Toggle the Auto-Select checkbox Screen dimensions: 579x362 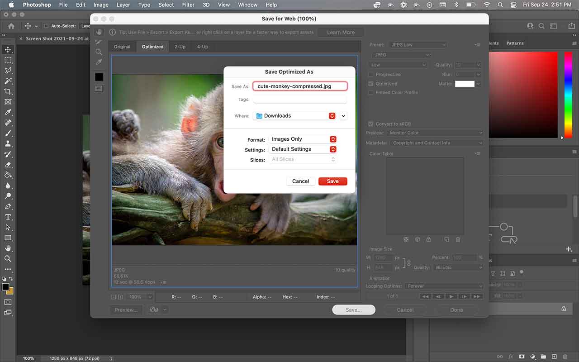pos(46,26)
